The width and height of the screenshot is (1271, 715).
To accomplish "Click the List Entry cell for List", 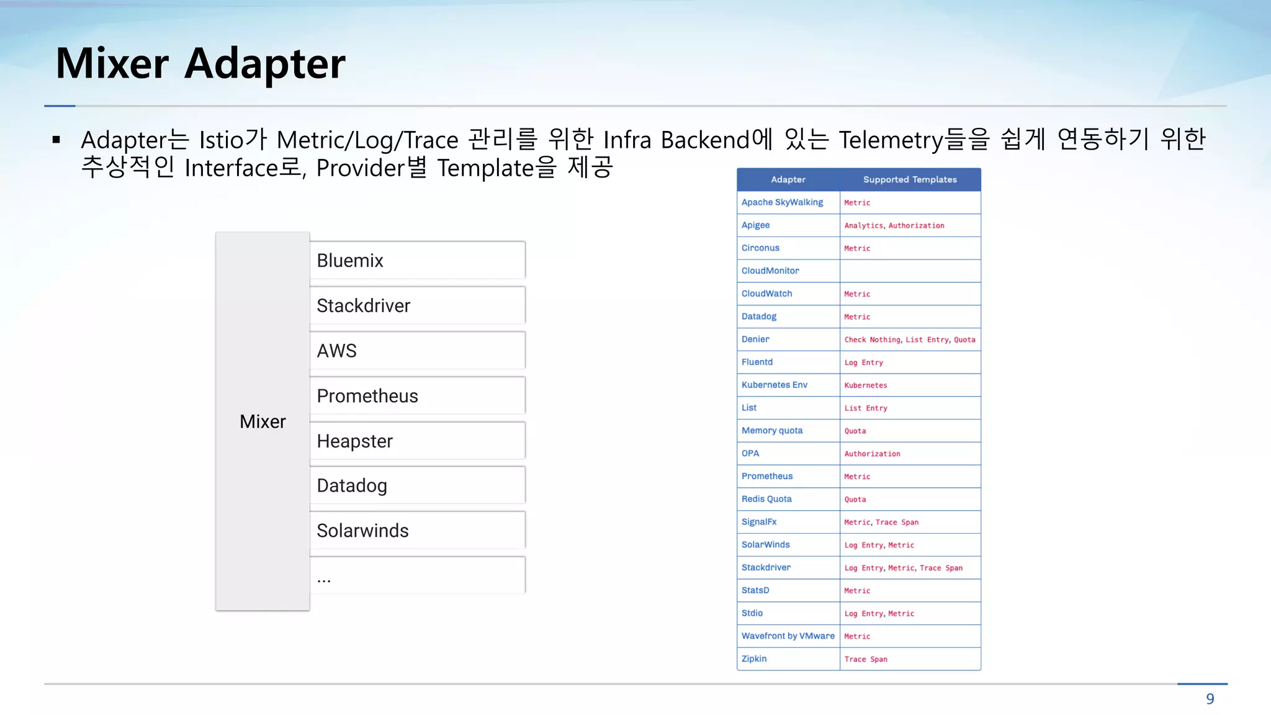I will click(x=910, y=408).
